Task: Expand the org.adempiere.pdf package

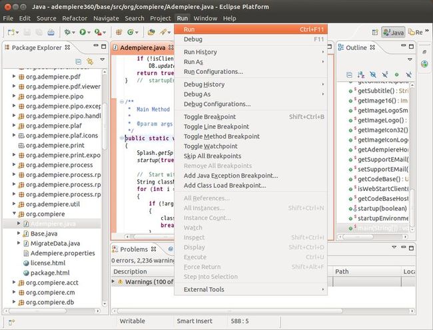Action: click(14, 76)
